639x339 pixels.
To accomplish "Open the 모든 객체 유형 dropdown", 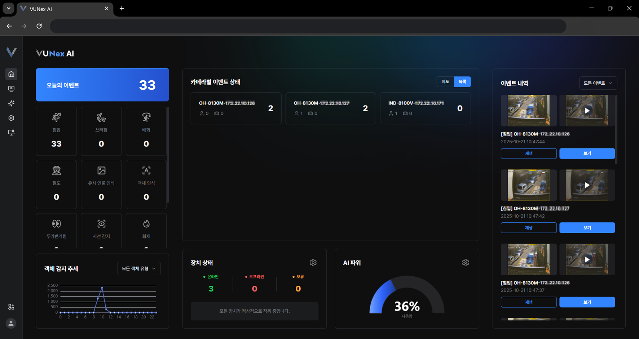I will pos(139,269).
